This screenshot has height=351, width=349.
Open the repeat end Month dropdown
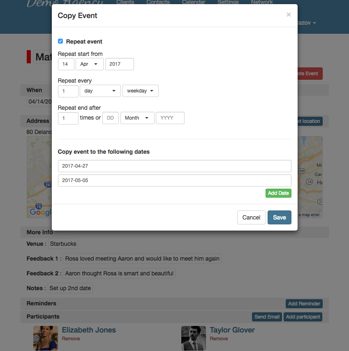tap(137, 118)
